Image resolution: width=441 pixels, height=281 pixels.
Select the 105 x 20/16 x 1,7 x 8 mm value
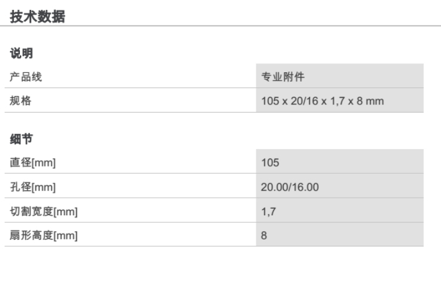[x=322, y=101]
